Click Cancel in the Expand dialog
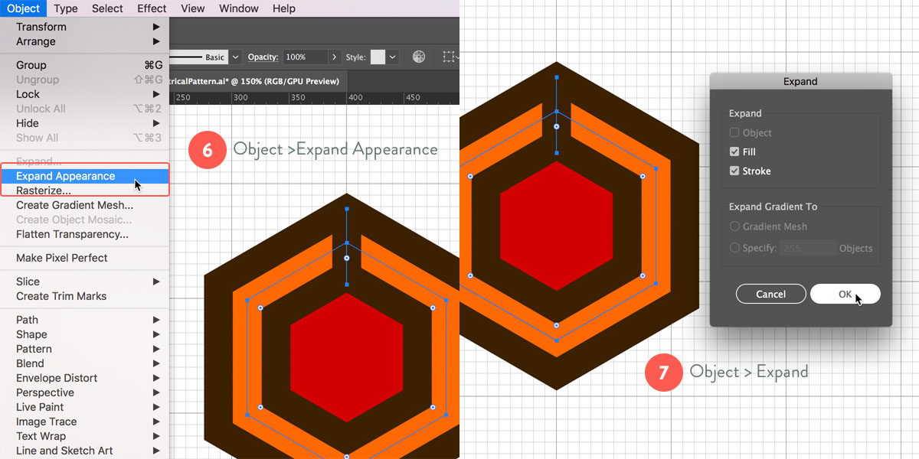Image resolution: width=919 pixels, height=459 pixels. pyautogui.click(x=770, y=294)
